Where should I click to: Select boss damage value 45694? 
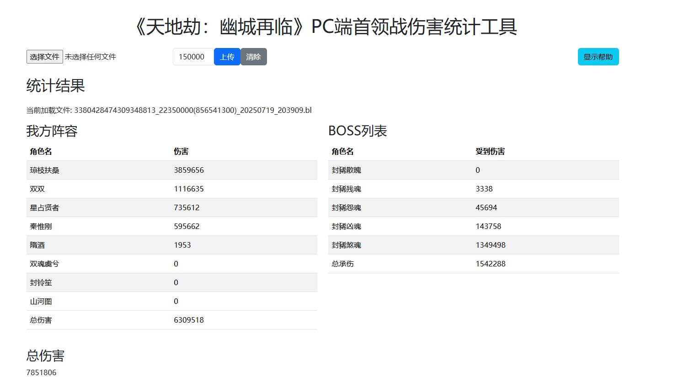click(486, 207)
